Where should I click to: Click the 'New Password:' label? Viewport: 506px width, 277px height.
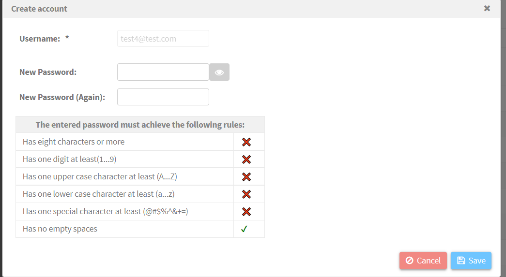point(48,72)
